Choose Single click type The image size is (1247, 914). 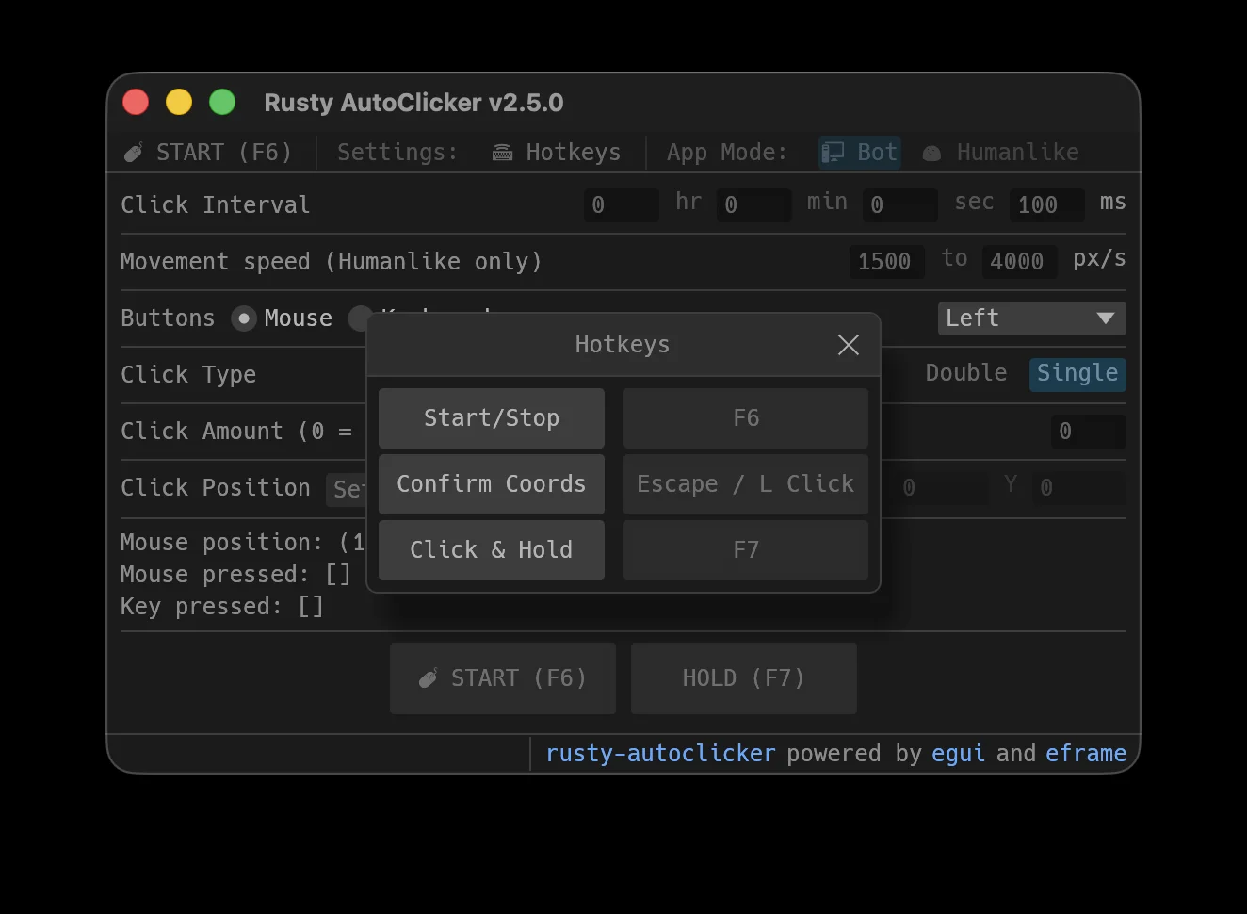[x=1077, y=373]
